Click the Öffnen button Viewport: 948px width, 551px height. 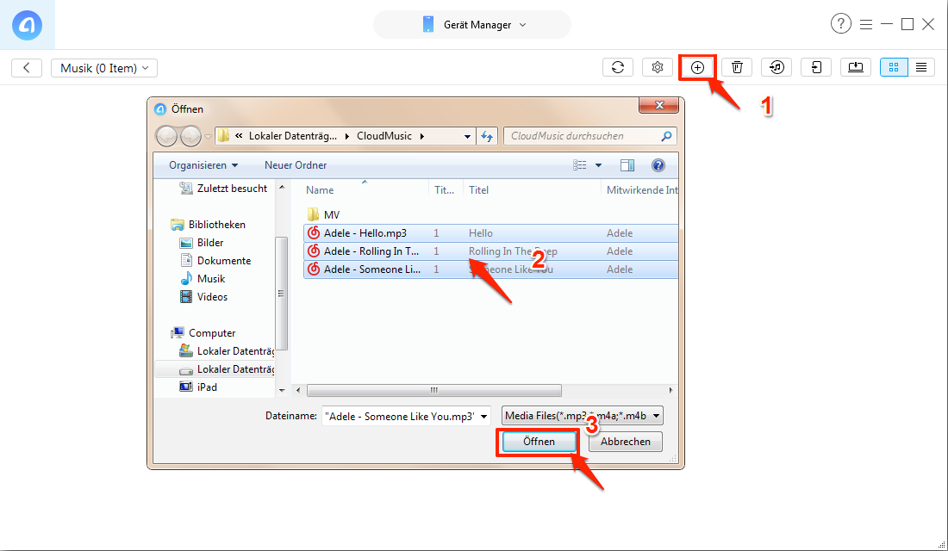click(539, 442)
